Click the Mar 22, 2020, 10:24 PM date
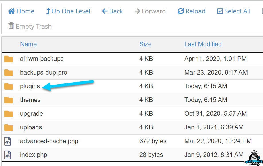This screenshot has height=166, width=263. pyautogui.click(x=218, y=141)
